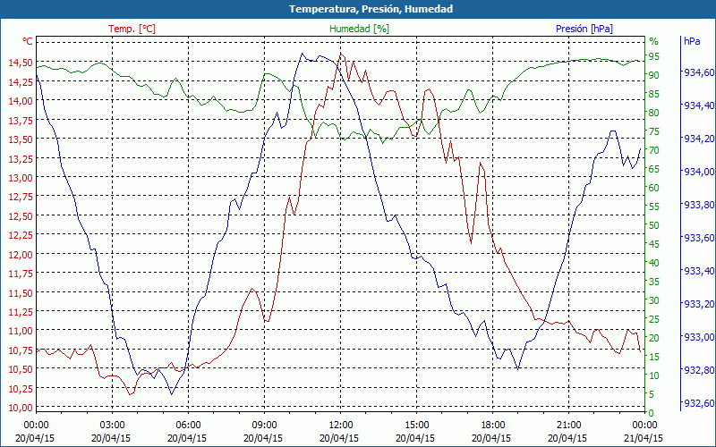Click the '06:00' time axis label
Viewport: 716px width, 447px height.
click(x=189, y=426)
